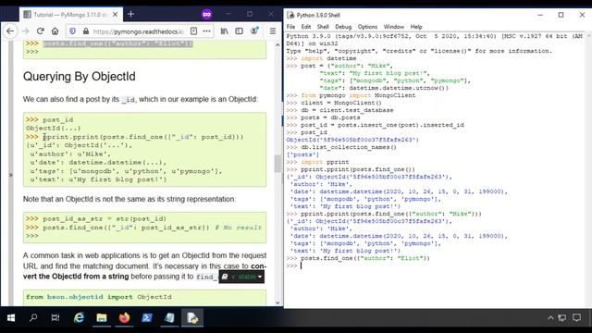592x333 pixels.
Task: Open Help menu in IDLE
Action: point(416,27)
